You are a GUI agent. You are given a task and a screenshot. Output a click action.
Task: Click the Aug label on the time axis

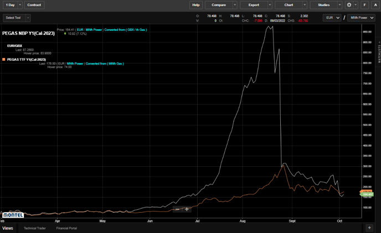(243, 221)
